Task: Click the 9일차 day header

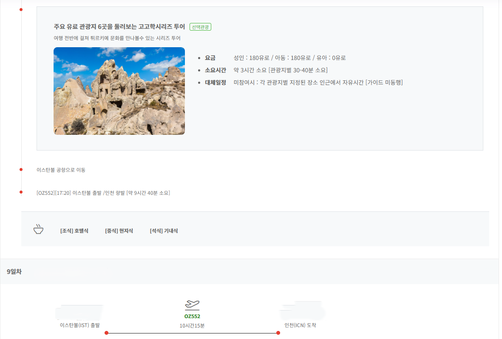Action: click(x=14, y=271)
